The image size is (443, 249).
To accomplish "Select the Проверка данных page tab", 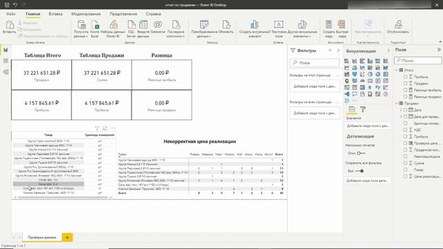I will point(42,237).
